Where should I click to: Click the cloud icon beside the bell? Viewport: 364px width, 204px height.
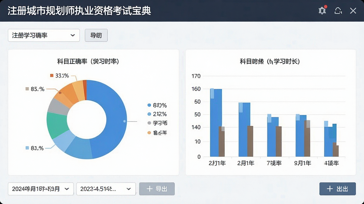coord(338,11)
